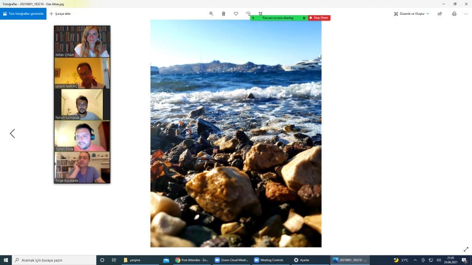The image size is (472, 265).
Task: Open the volume icon in system tray
Action: [x=438, y=260]
